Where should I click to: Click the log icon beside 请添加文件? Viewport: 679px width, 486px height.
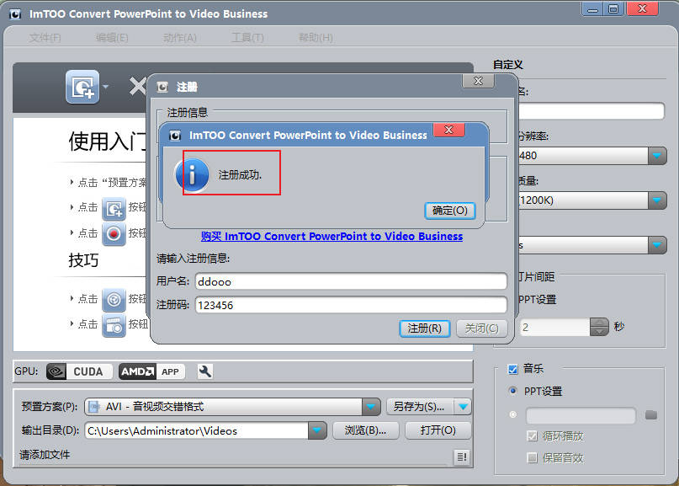462,457
